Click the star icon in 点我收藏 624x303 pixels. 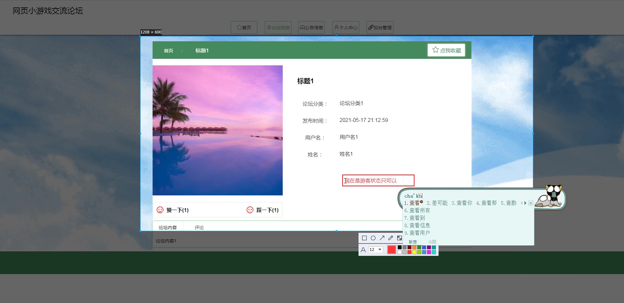coord(435,50)
